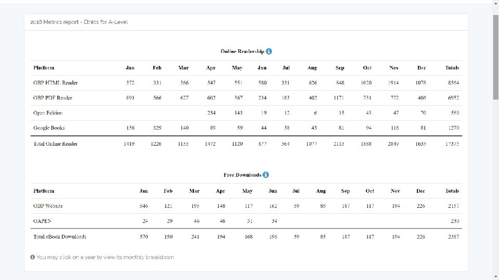Select the Google Books platform row
The width and height of the screenshot is (499, 280).
click(x=49, y=128)
